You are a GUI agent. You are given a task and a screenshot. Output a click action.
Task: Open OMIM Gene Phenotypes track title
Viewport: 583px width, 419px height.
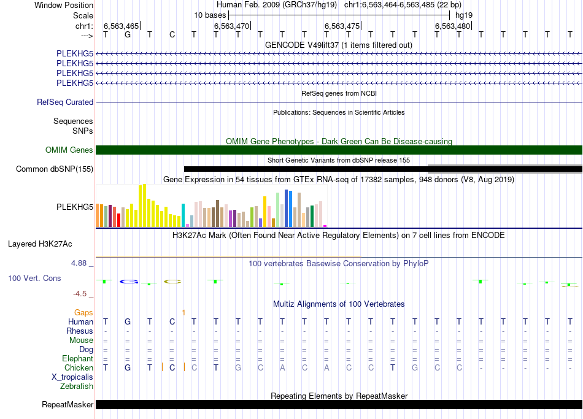(x=339, y=141)
